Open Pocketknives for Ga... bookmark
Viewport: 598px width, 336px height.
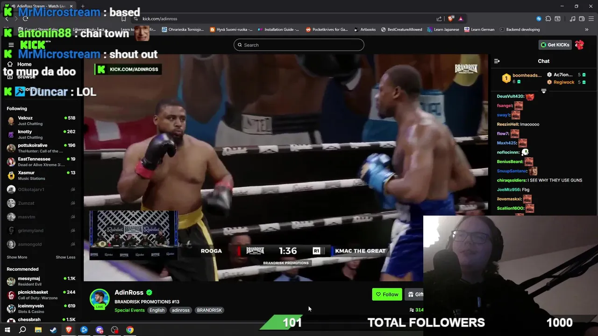click(327, 29)
